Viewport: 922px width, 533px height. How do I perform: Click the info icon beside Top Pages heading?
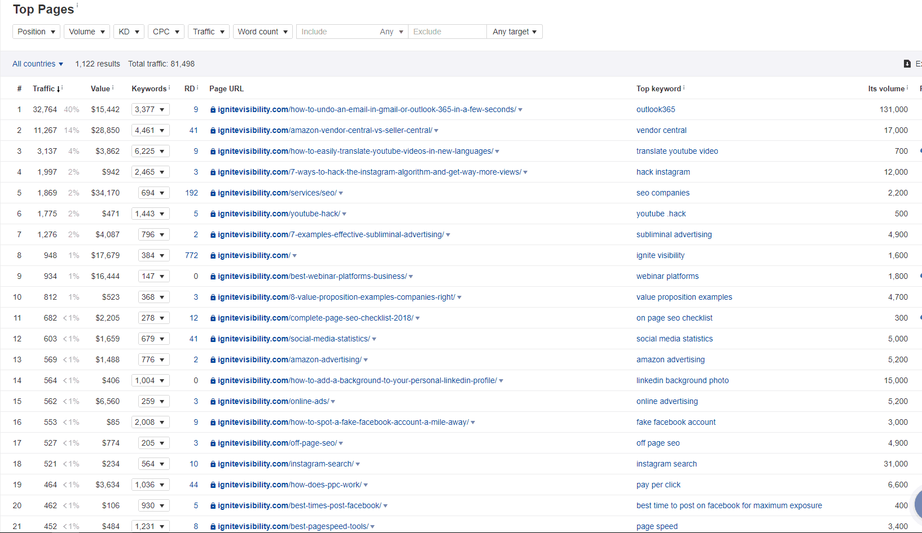77,5
